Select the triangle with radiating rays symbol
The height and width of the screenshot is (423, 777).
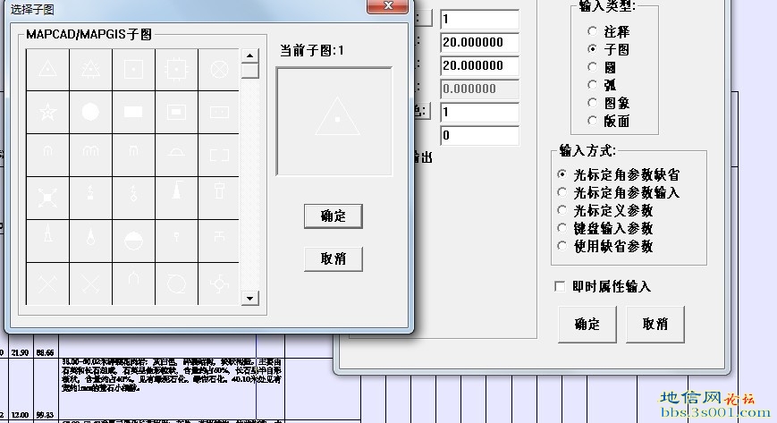pyautogui.click(x=90, y=70)
